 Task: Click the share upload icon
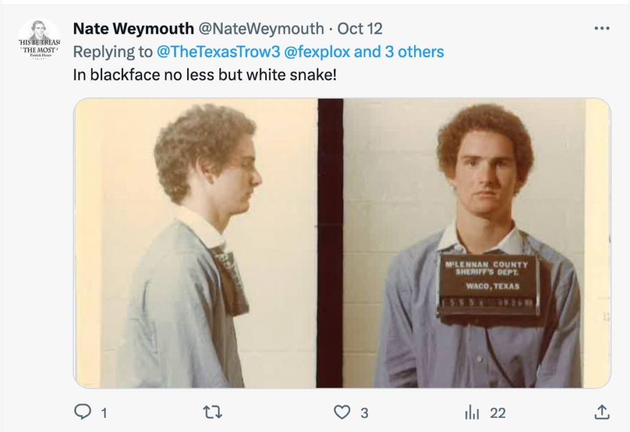click(x=602, y=412)
